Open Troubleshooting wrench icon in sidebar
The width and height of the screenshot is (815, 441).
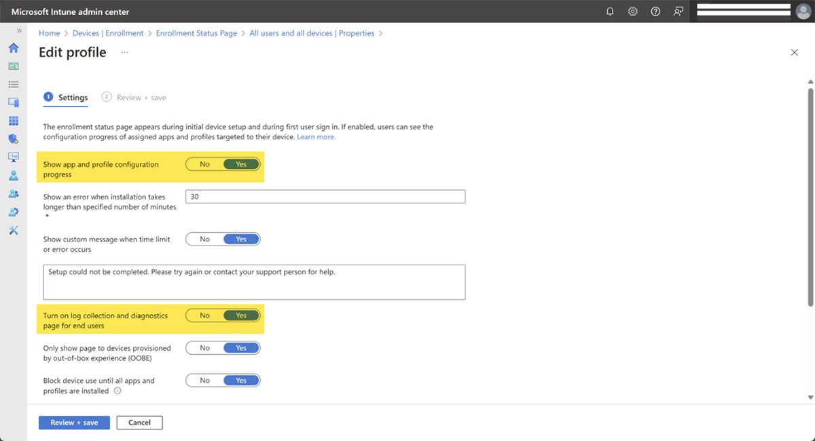tap(13, 230)
